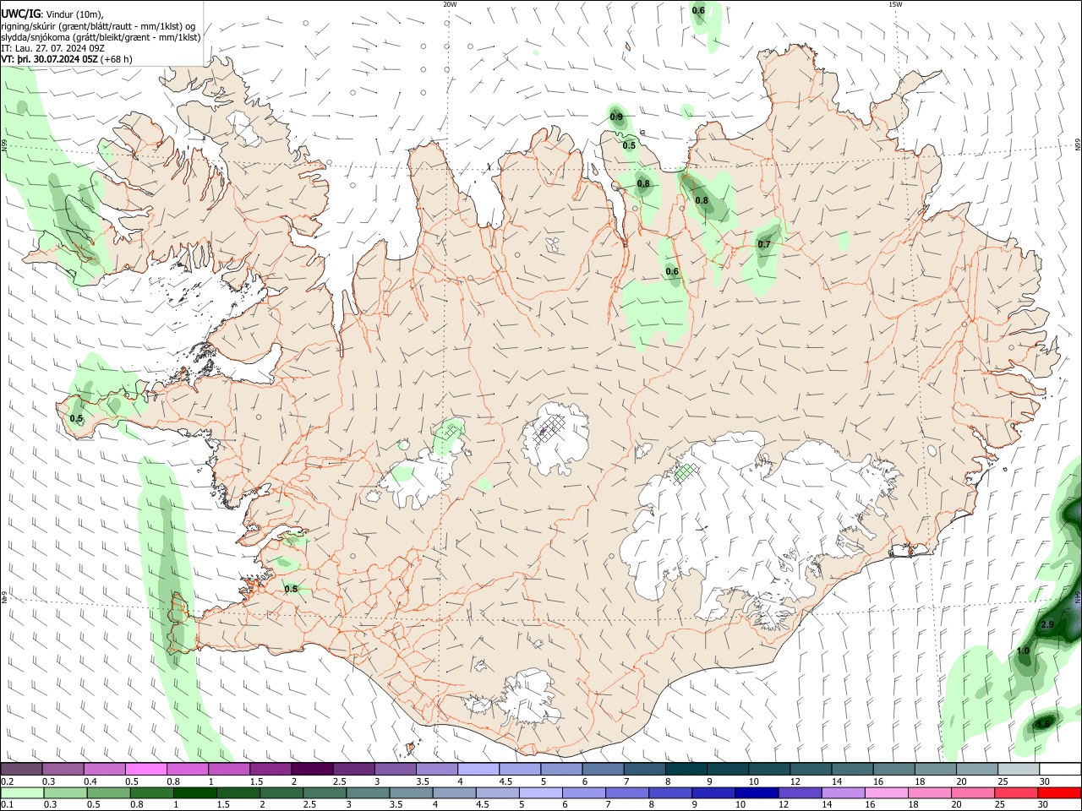Select the '0.5' value on Snæfellsnes peninsula

tap(76, 418)
